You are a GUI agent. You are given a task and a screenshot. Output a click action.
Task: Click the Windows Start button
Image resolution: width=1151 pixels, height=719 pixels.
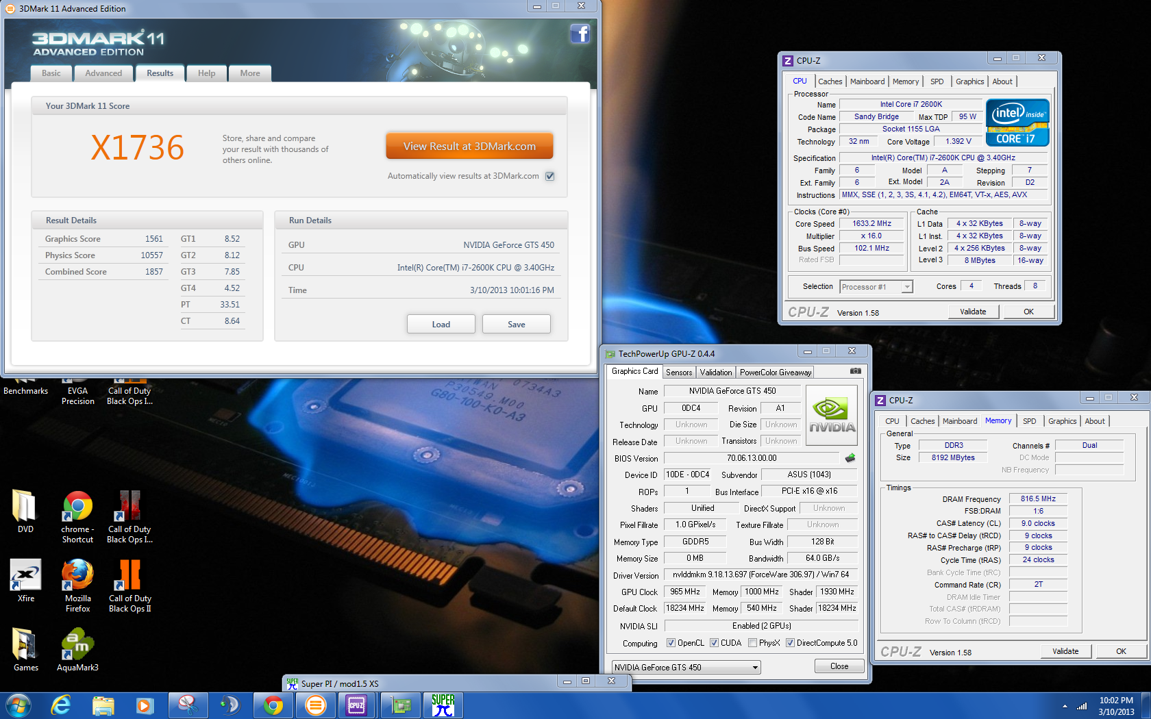(18, 705)
